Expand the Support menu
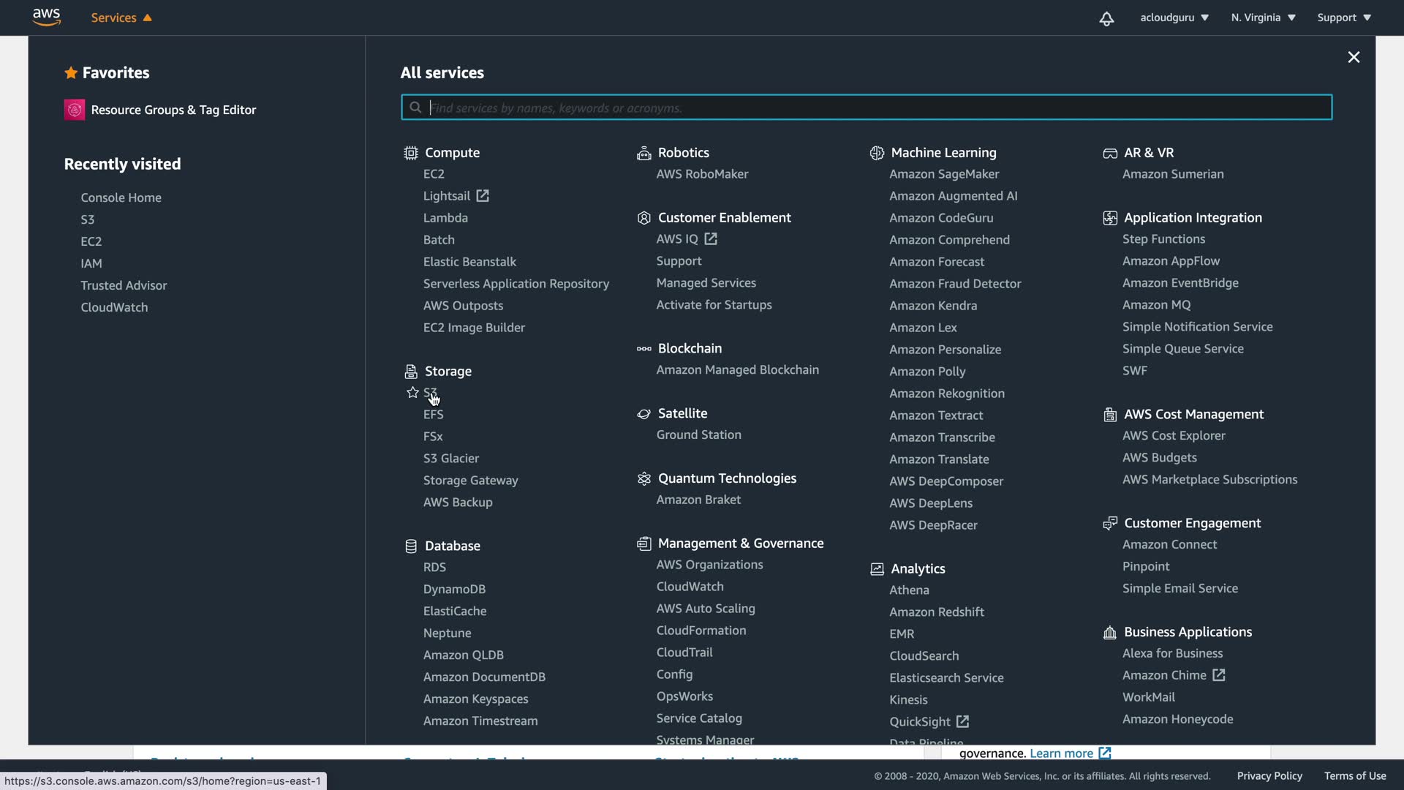This screenshot has width=1404, height=790. click(x=1343, y=18)
